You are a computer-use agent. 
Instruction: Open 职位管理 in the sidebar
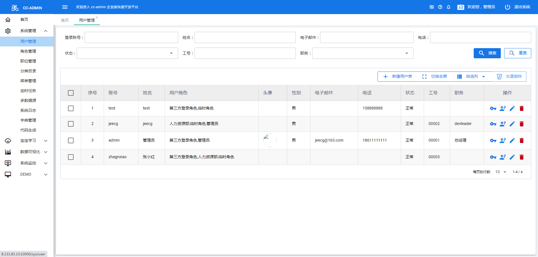tap(28, 61)
